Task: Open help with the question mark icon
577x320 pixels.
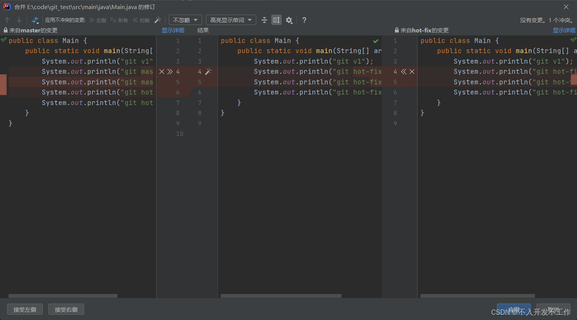Action: pos(304,20)
